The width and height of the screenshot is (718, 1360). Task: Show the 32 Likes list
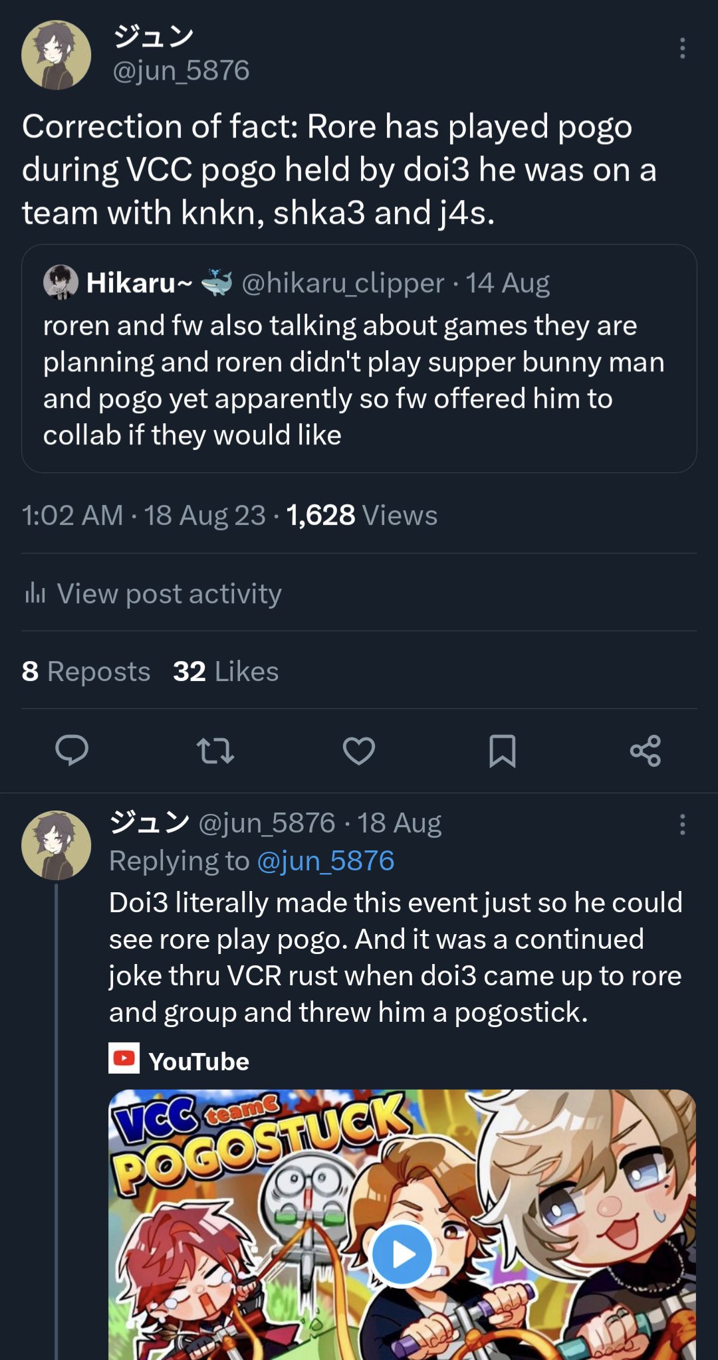click(225, 671)
